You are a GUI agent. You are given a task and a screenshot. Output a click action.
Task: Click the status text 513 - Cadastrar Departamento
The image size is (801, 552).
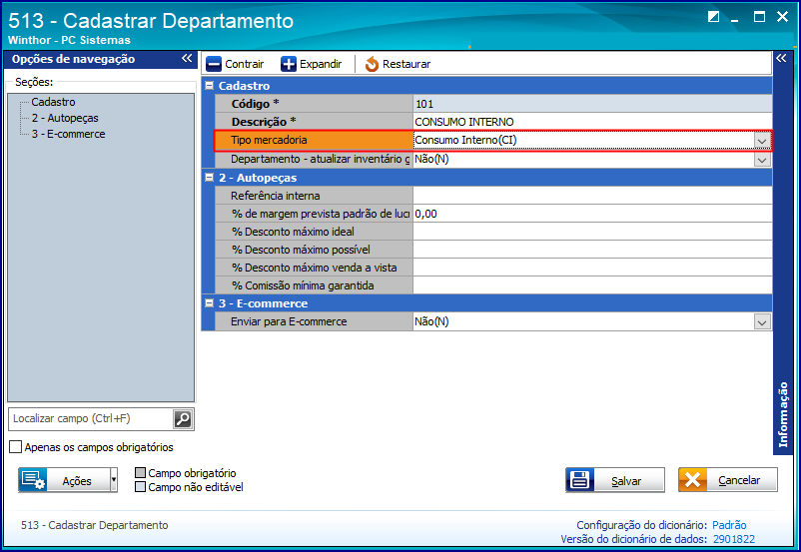95,525
